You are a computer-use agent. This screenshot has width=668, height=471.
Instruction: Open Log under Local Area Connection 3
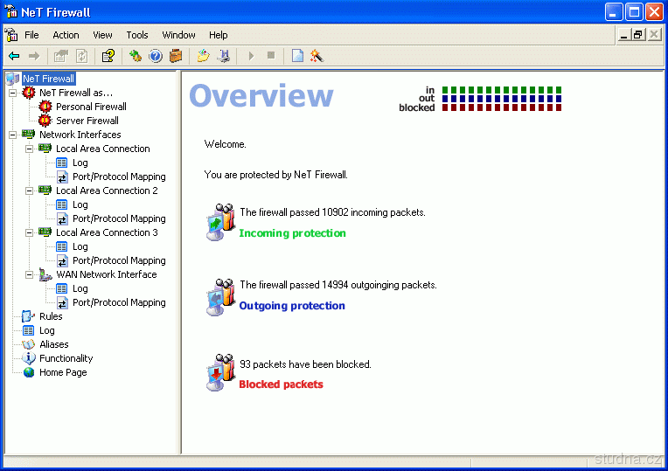80,246
